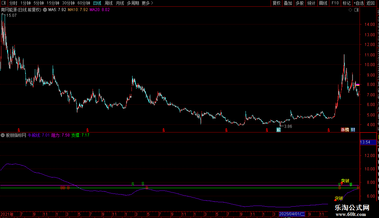This screenshot has height=218, width=379.
Task: Open the 统计 statistics tool
Action: click(311, 3)
